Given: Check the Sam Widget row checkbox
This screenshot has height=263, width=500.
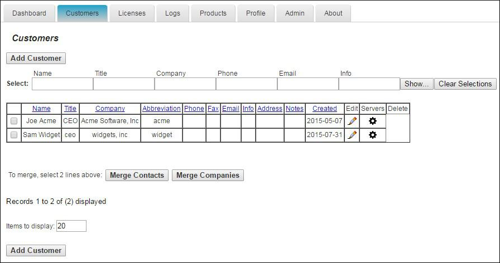Looking at the screenshot, I should [x=14, y=135].
